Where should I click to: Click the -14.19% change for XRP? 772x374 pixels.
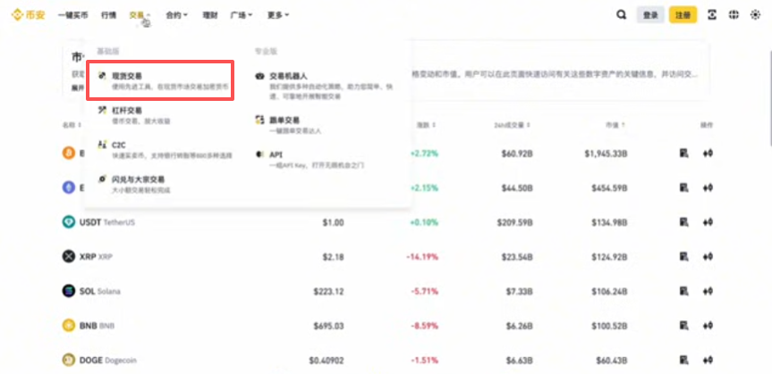point(422,257)
